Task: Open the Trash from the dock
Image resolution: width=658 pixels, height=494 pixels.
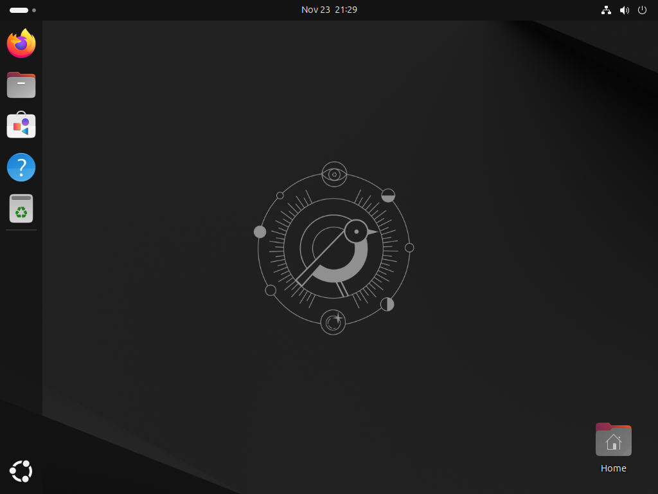Action: coord(21,208)
